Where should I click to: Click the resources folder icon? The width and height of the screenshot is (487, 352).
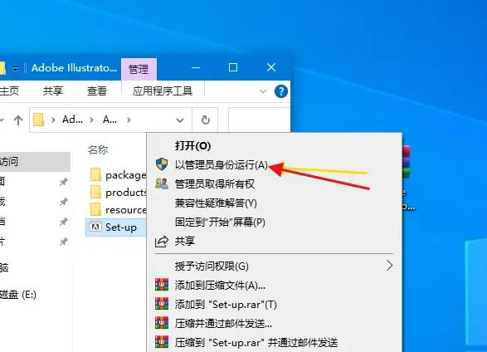(x=95, y=209)
